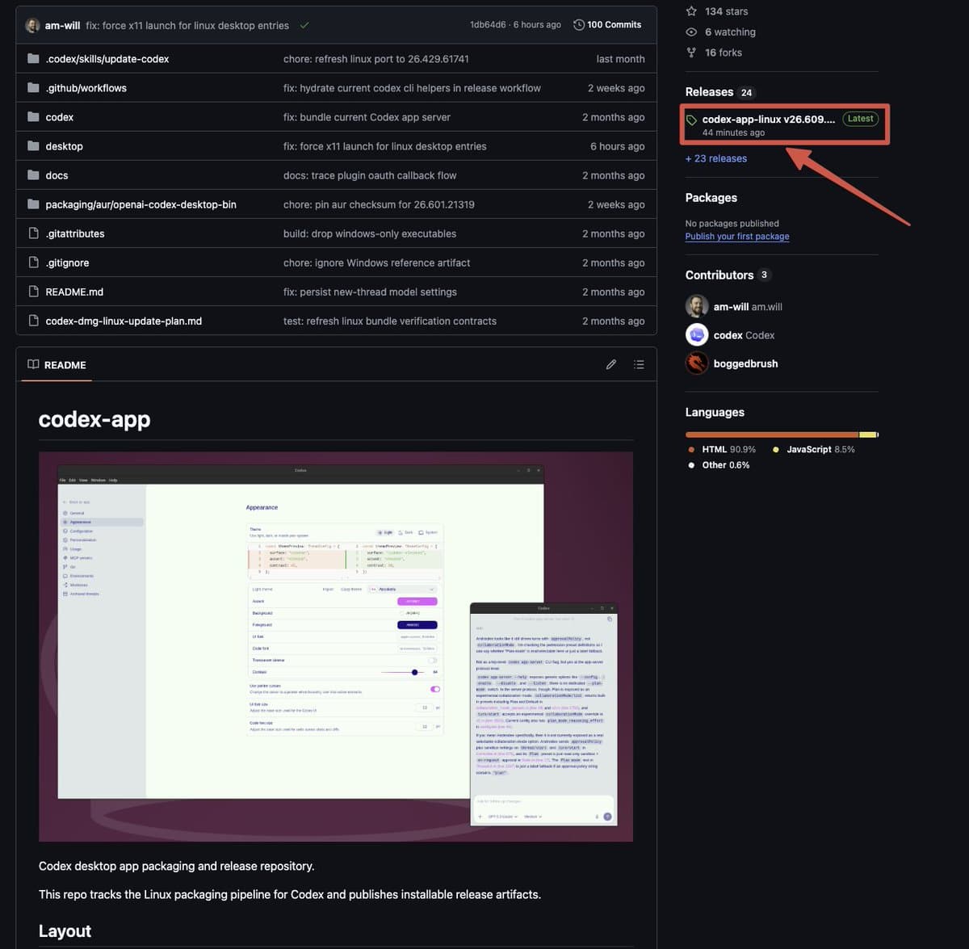Open the desktop folder
969x949 pixels.
[x=64, y=146]
